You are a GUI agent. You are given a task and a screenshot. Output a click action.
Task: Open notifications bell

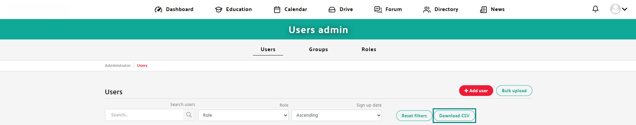pos(596,9)
